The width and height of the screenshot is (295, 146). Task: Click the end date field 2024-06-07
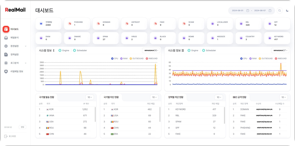tap(260, 11)
